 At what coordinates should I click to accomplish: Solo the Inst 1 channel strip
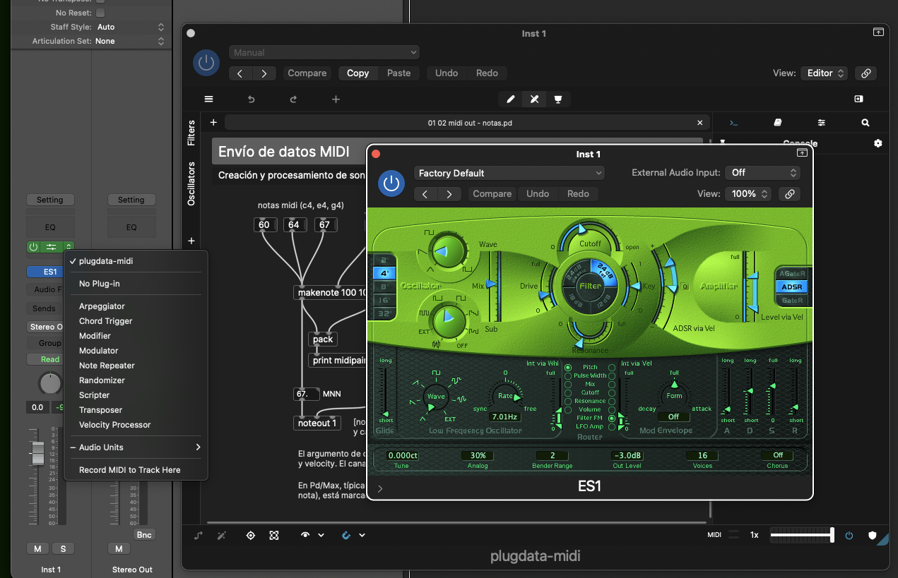63,548
